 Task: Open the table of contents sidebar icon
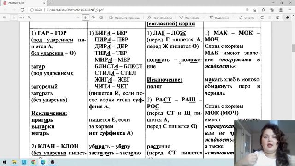tap(5, 18)
